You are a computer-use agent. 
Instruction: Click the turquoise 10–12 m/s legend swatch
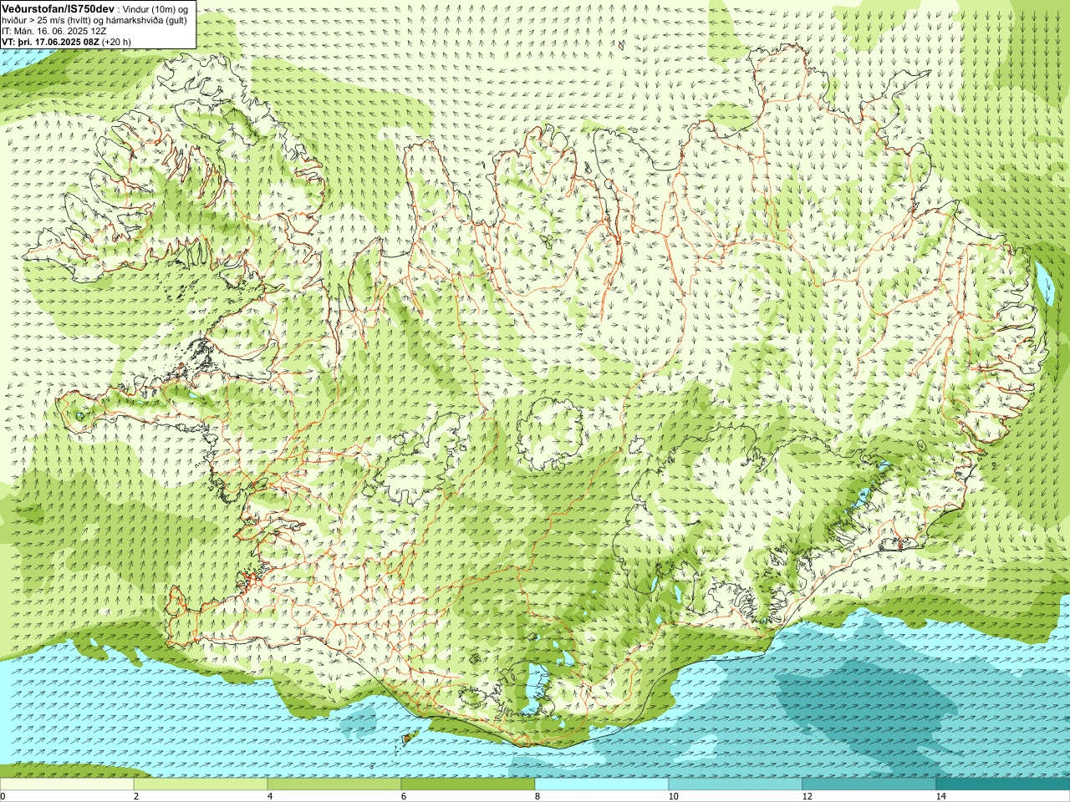pos(736,784)
